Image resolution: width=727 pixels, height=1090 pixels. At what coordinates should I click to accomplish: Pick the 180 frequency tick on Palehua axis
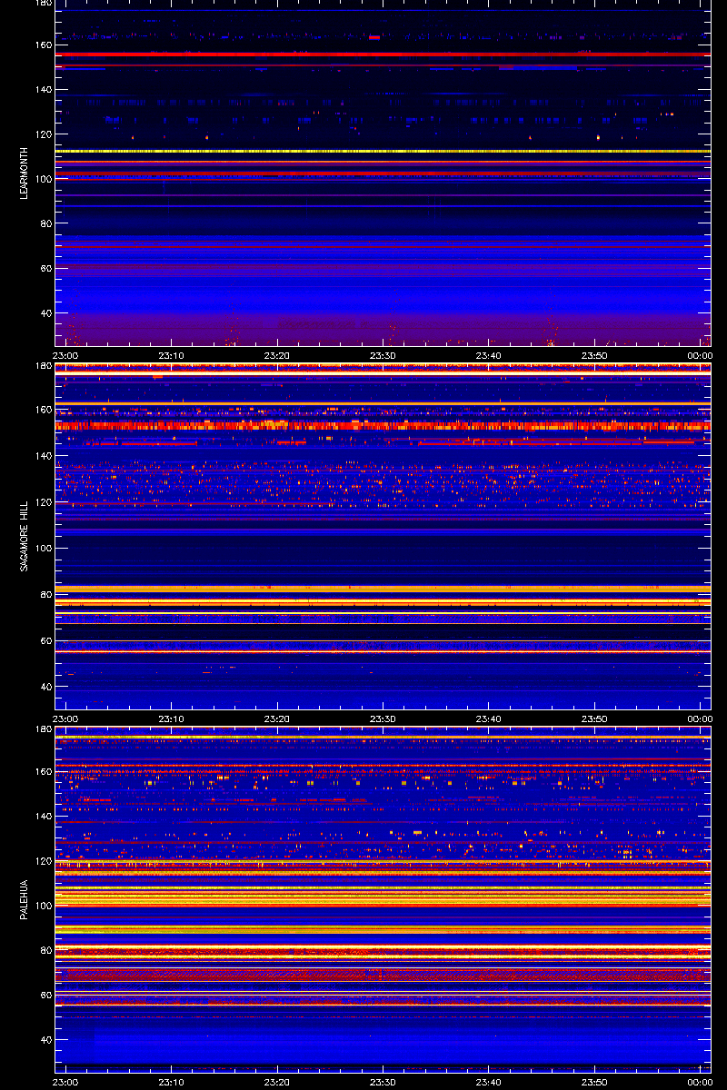coord(44,729)
